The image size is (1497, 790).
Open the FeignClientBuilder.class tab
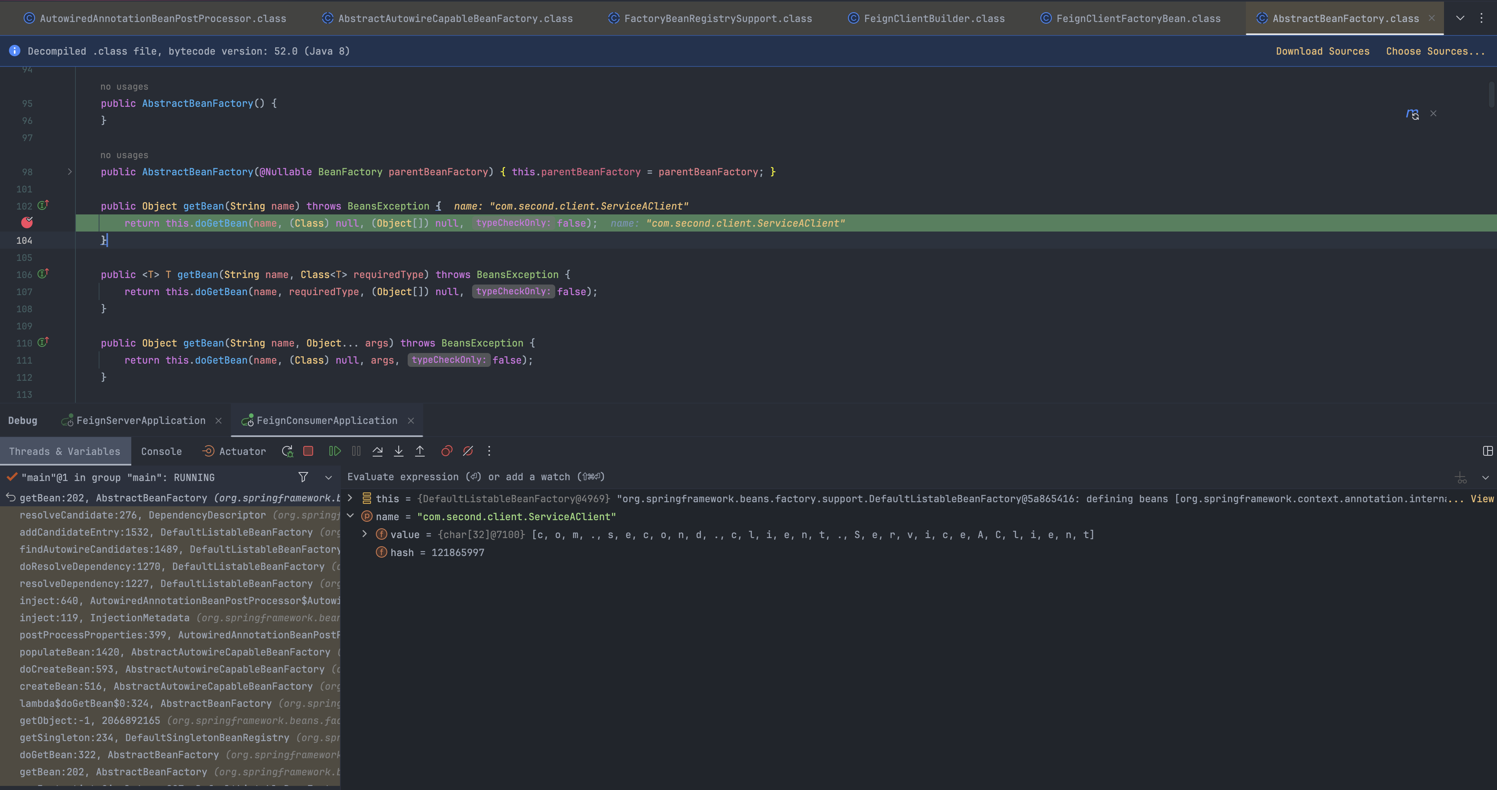click(x=926, y=18)
